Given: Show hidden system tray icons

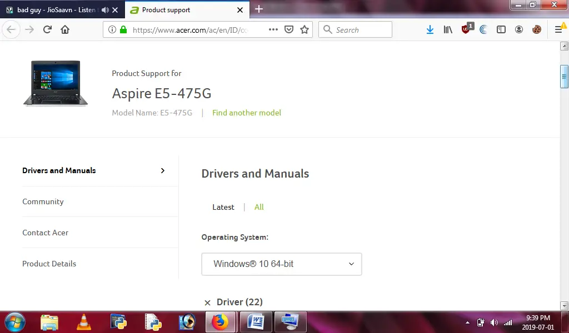Looking at the screenshot, I should tap(467, 322).
